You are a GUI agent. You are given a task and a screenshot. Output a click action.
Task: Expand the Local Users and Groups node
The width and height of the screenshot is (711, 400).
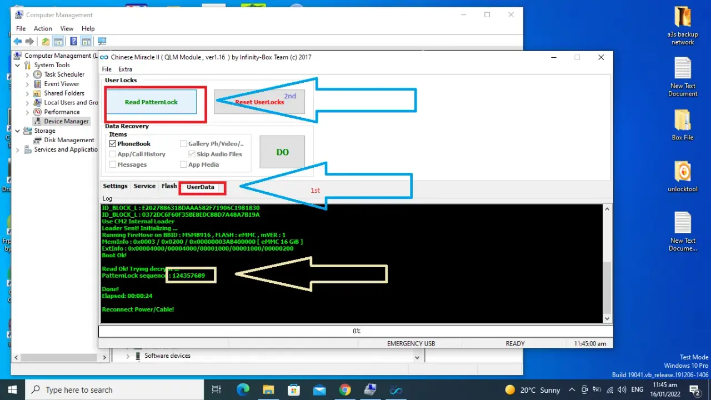point(27,103)
